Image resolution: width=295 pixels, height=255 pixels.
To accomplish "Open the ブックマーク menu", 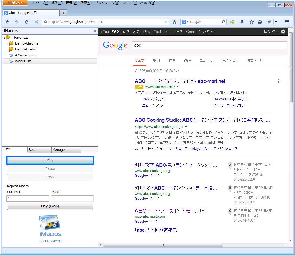I will (x=107, y=3).
